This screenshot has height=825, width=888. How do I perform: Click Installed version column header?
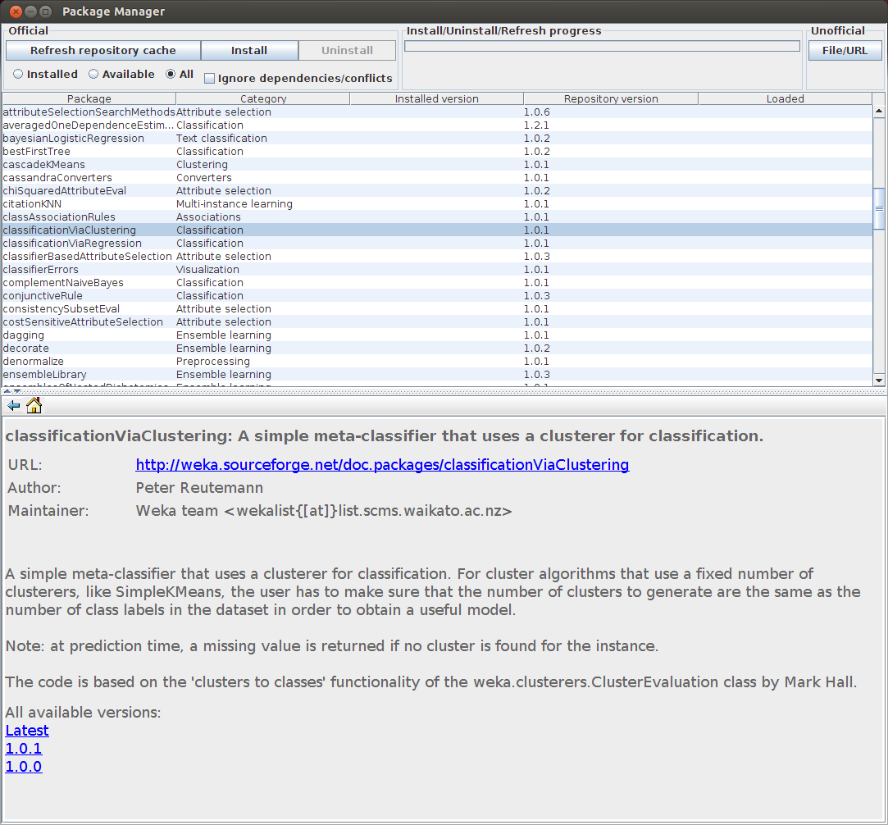pyautogui.click(x=437, y=98)
